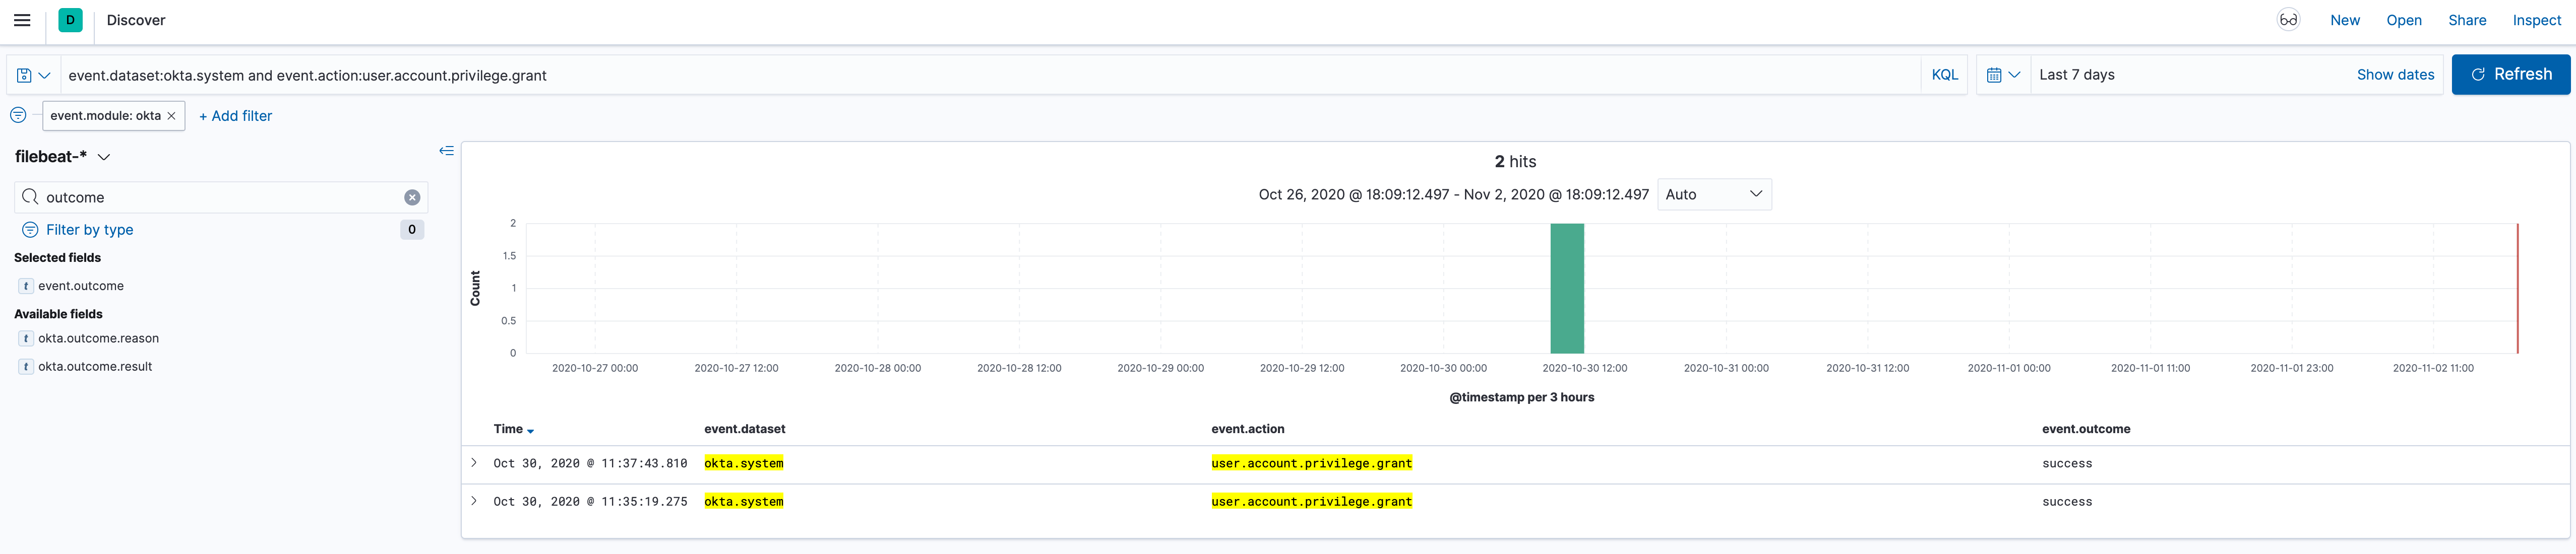This screenshot has width=2576, height=554.
Task: Toggle sort order on Time column
Action: click(x=529, y=429)
